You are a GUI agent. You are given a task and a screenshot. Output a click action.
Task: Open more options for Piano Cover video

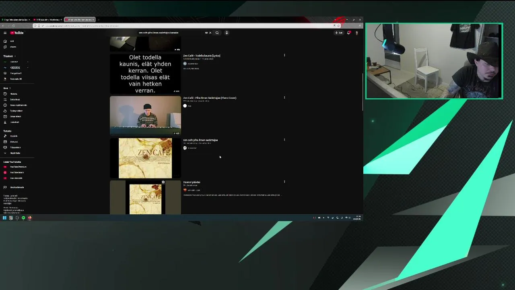(x=284, y=97)
